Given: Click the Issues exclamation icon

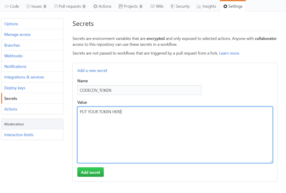Looking at the screenshot, I should (28, 6).
